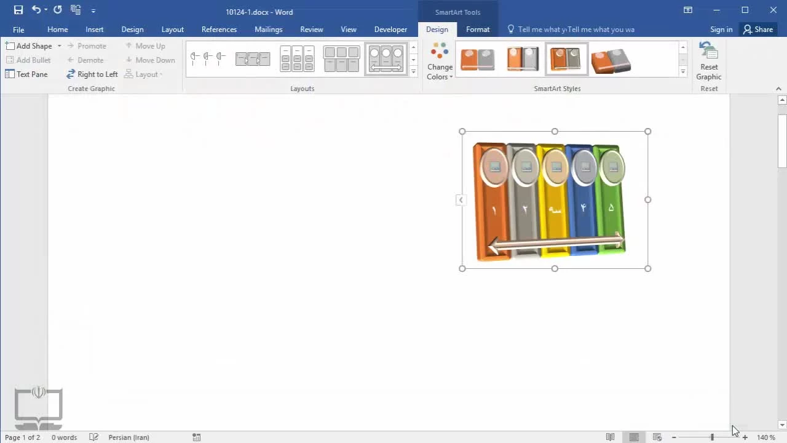787x443 pixels.
Task: Choose the flat orange-gray SmartArt style
Action: point(477,59)
